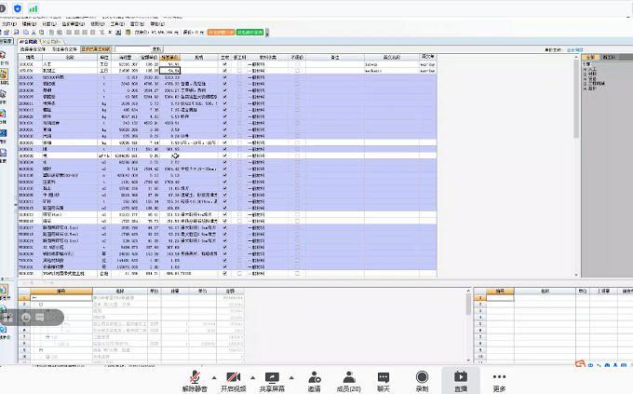The height and width of the screenshot is (394, 633).
Task: Click the orange button in toolbar
Action: pyautogui.click(x=221, y=32)
